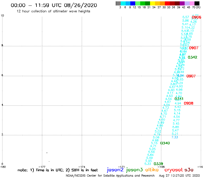Click the wave height value 5.47
203x178 pixels.
point(175,130)
